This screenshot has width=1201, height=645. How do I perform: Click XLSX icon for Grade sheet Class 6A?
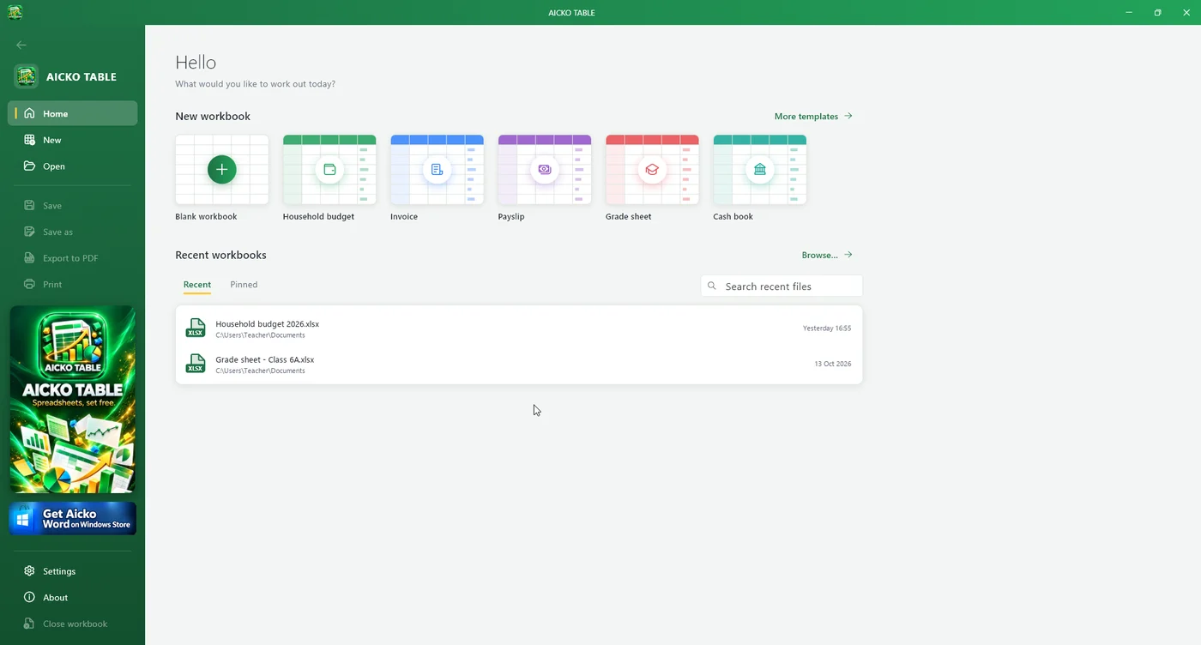click(x=196, y=364)
